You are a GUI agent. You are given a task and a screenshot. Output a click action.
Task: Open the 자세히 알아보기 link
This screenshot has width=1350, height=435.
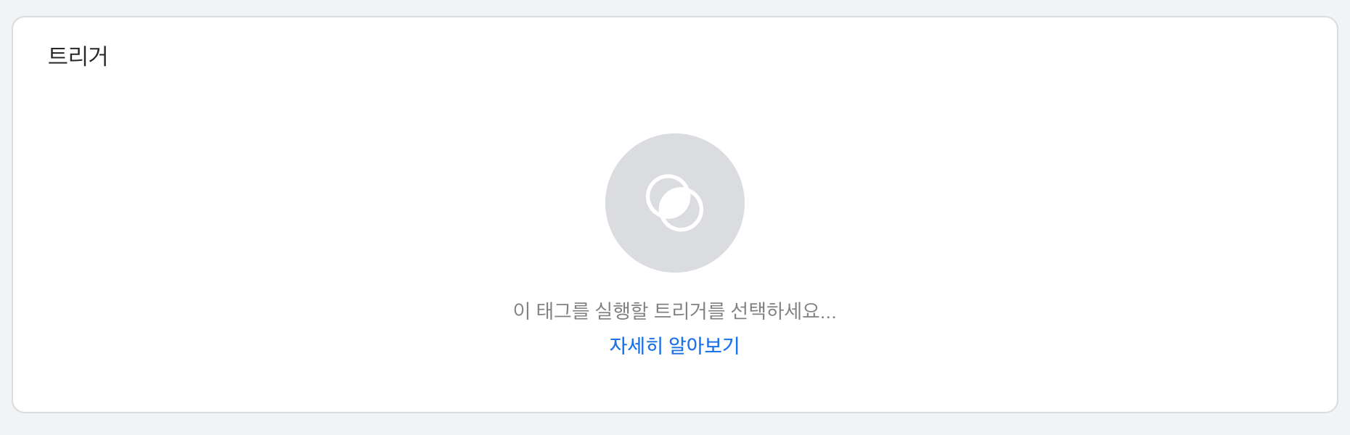674,345
